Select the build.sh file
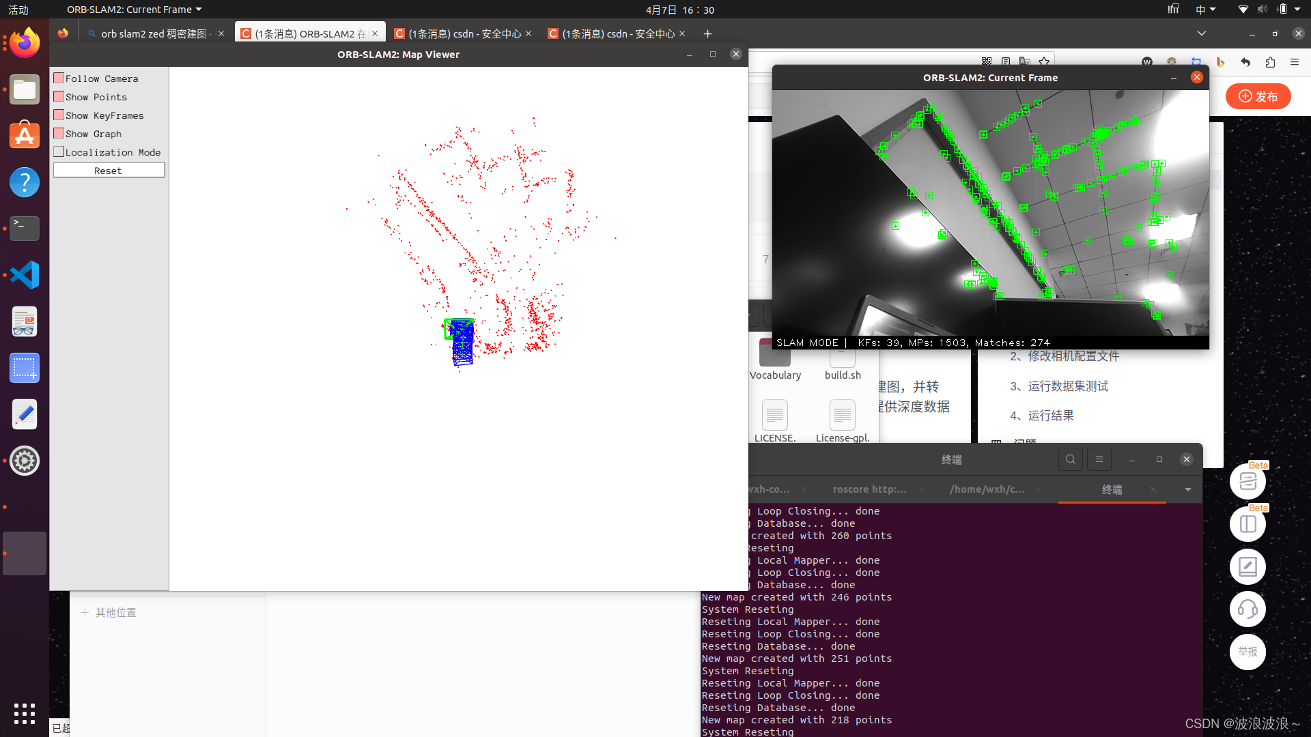1311x737 pixels. [843, 363]
